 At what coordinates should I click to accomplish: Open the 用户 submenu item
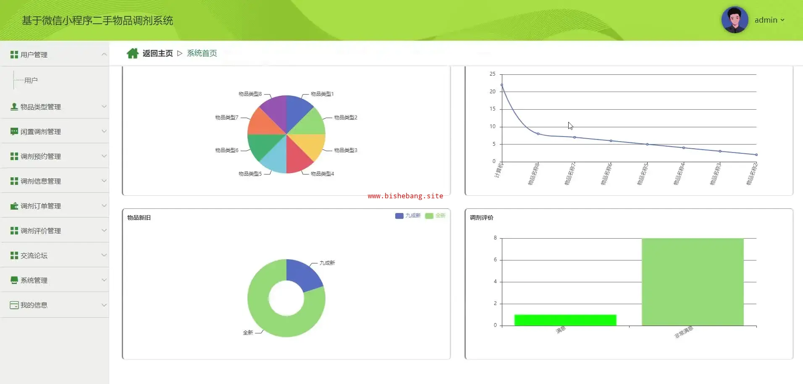[x=31, y=80]
